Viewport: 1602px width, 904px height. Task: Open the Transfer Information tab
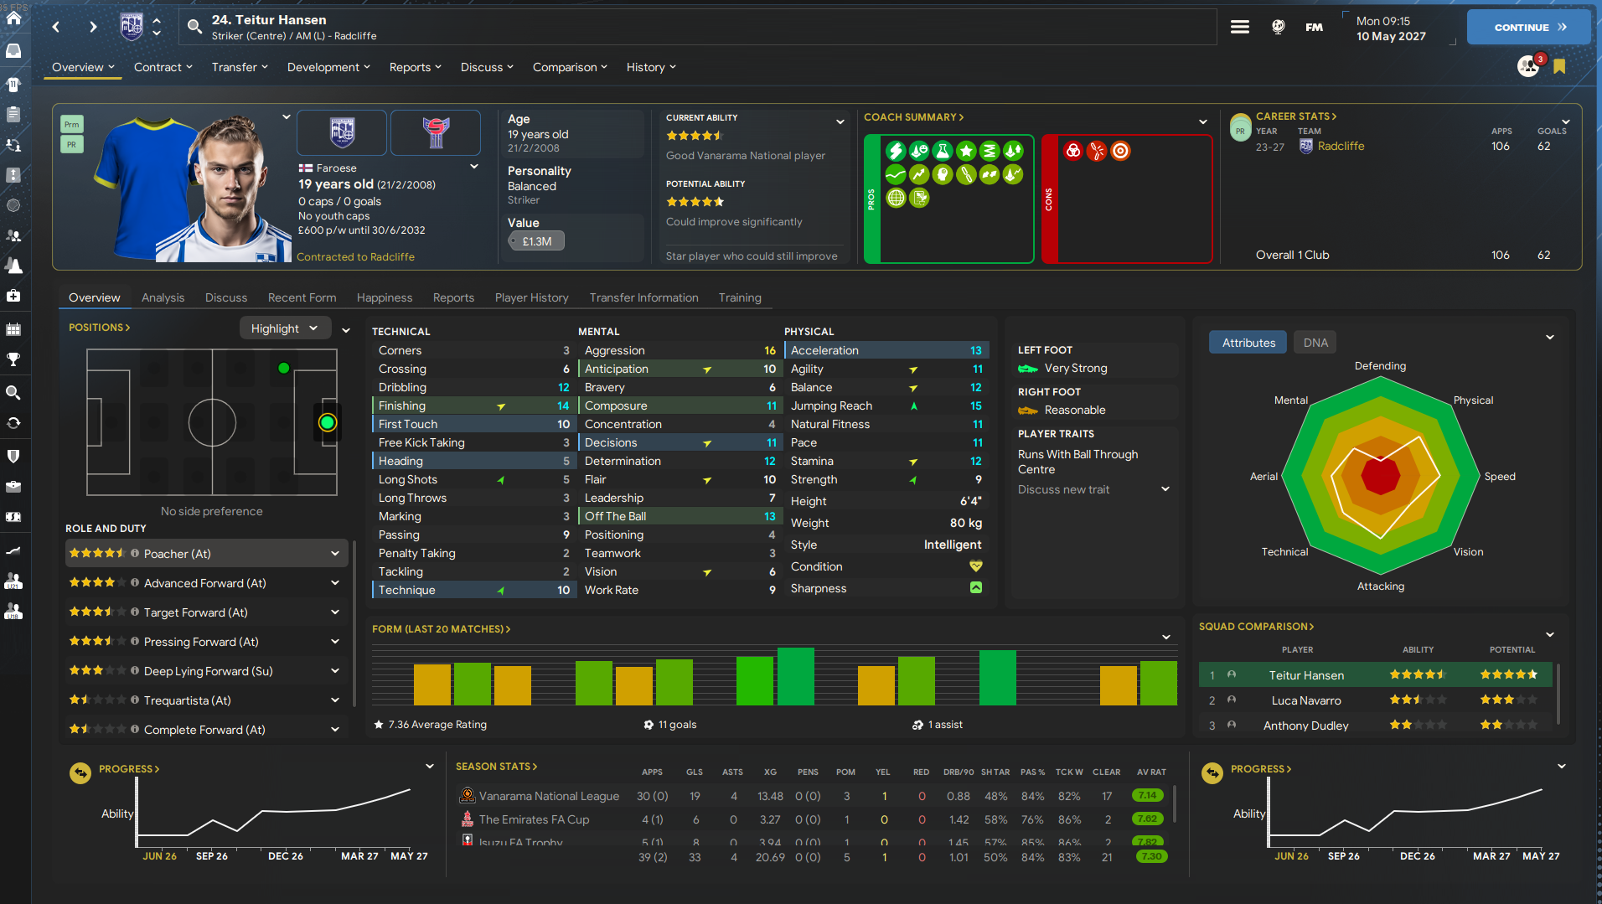[643, 297]
